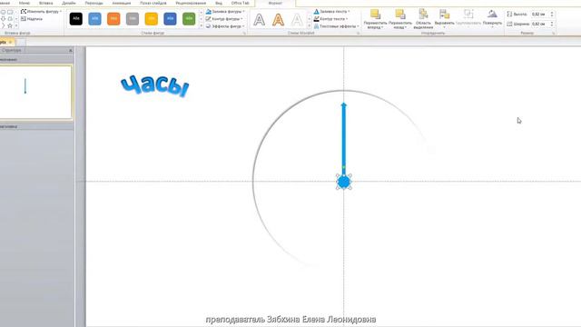Apply the green shape style preset
This screenshot has width=581, height=327.
pos(189,18)
